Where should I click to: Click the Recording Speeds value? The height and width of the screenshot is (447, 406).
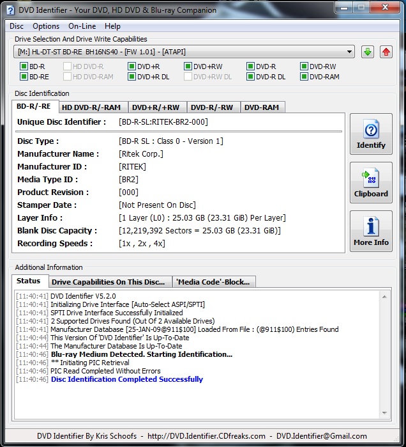coord(142,244)
